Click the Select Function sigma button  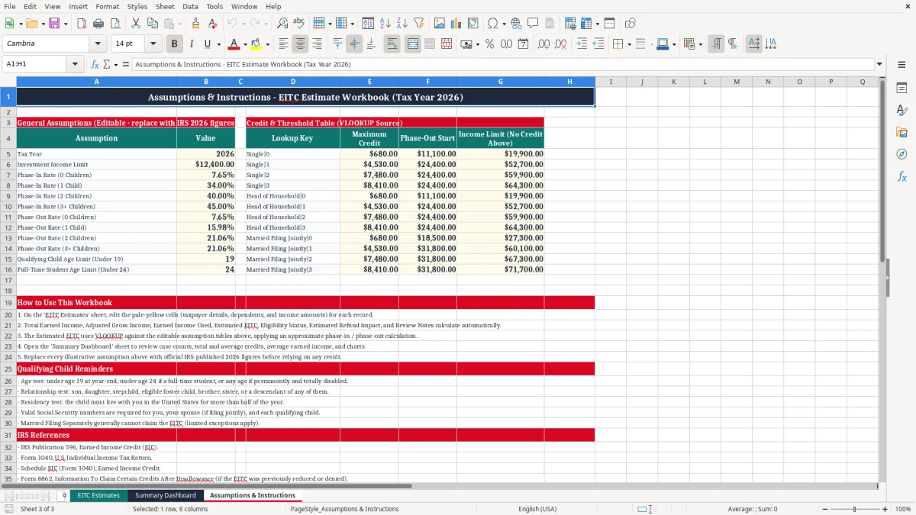point(106,64)
